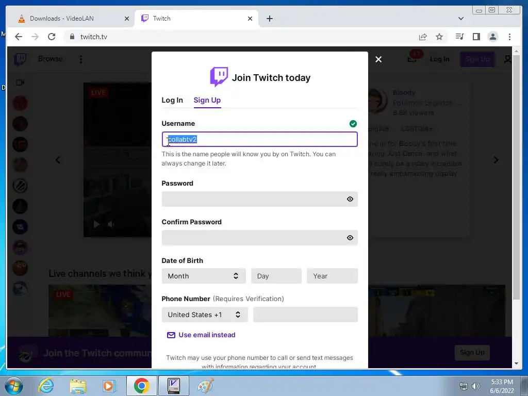
Task: Open the Month dropdown for date of birth
Action: click(204, 276)
